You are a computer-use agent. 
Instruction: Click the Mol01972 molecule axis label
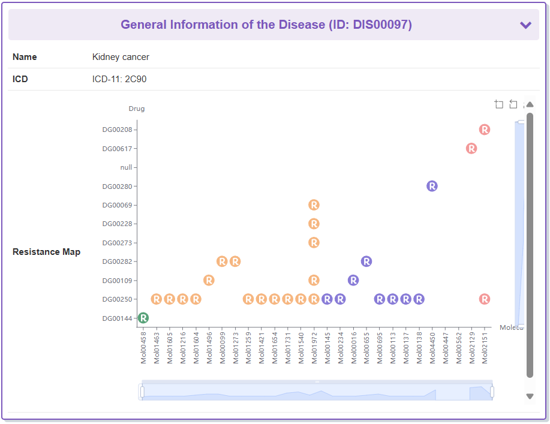coord(314,348)
